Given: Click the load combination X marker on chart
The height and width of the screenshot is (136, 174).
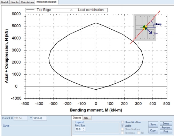Looking at the screenshot, I should click(x=115, y=82).
